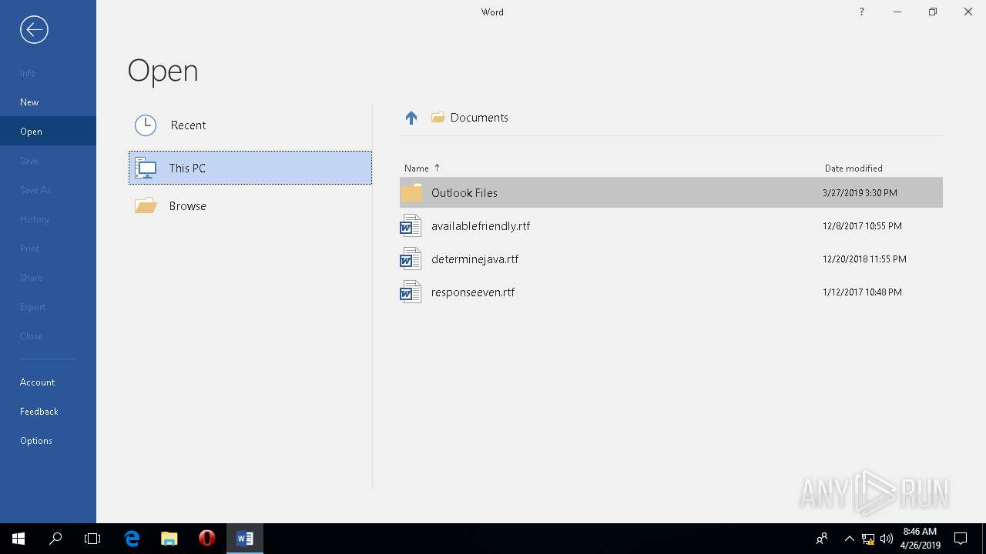Image resolution: width=986 pixels, height=554 pixels.
Task: Open File Explorer from taskbar
Action: point(169,539)
